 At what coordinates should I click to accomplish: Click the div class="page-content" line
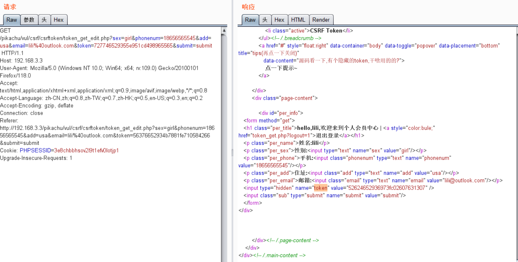pyautogui.click(x=284, y=98)
